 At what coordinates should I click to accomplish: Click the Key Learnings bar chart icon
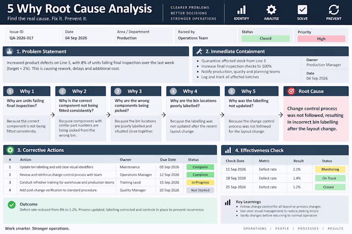[227, 202]
